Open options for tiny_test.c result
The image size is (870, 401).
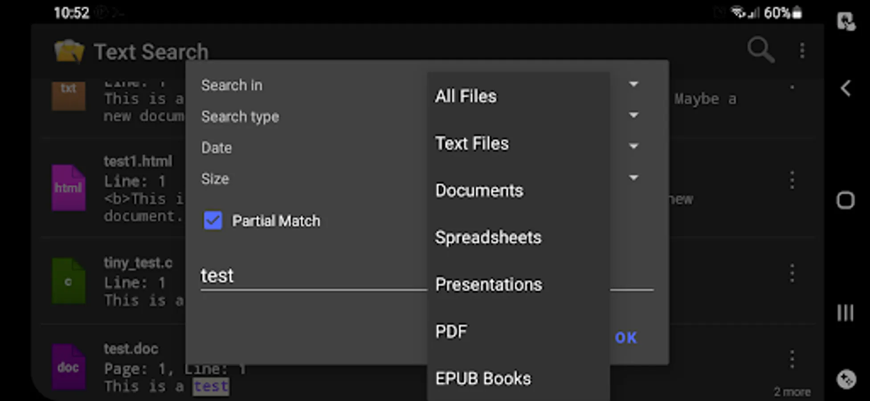pos(792,273)
